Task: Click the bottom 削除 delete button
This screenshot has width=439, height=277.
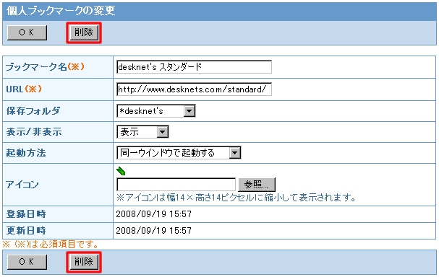Action: coord(84,262)
